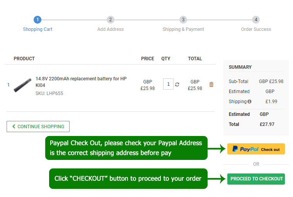This screenshot has width=293, height=197.
Task: Click the Continue Shopping button
Action: pyautogui.click(x=38, y=127)
